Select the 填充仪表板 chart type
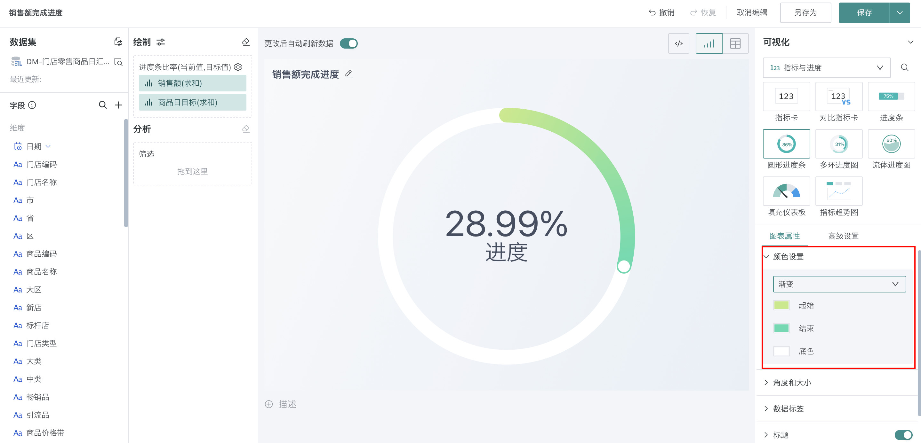 786,192
